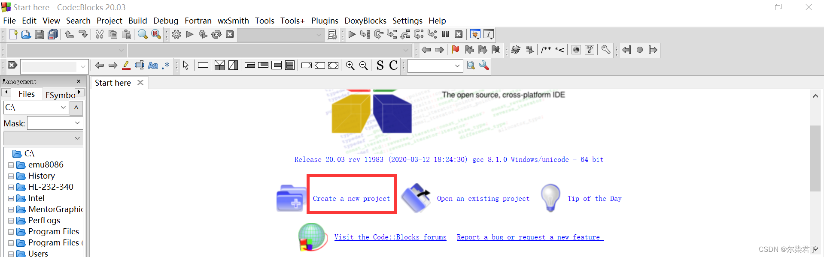Click the select target dialog icon
The width and height of the screenshot is (824, 257).
[332, 34]
